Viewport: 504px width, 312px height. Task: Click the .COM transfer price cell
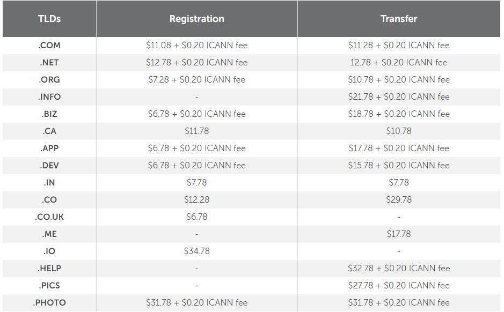pos(399,46)
